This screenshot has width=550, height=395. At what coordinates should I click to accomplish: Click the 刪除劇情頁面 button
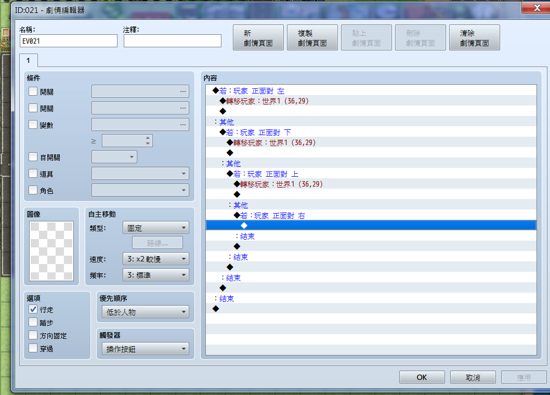pos(420,37)
